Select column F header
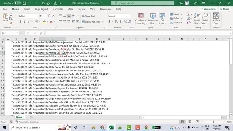This screenshot has width=233, height=131. 80,39
